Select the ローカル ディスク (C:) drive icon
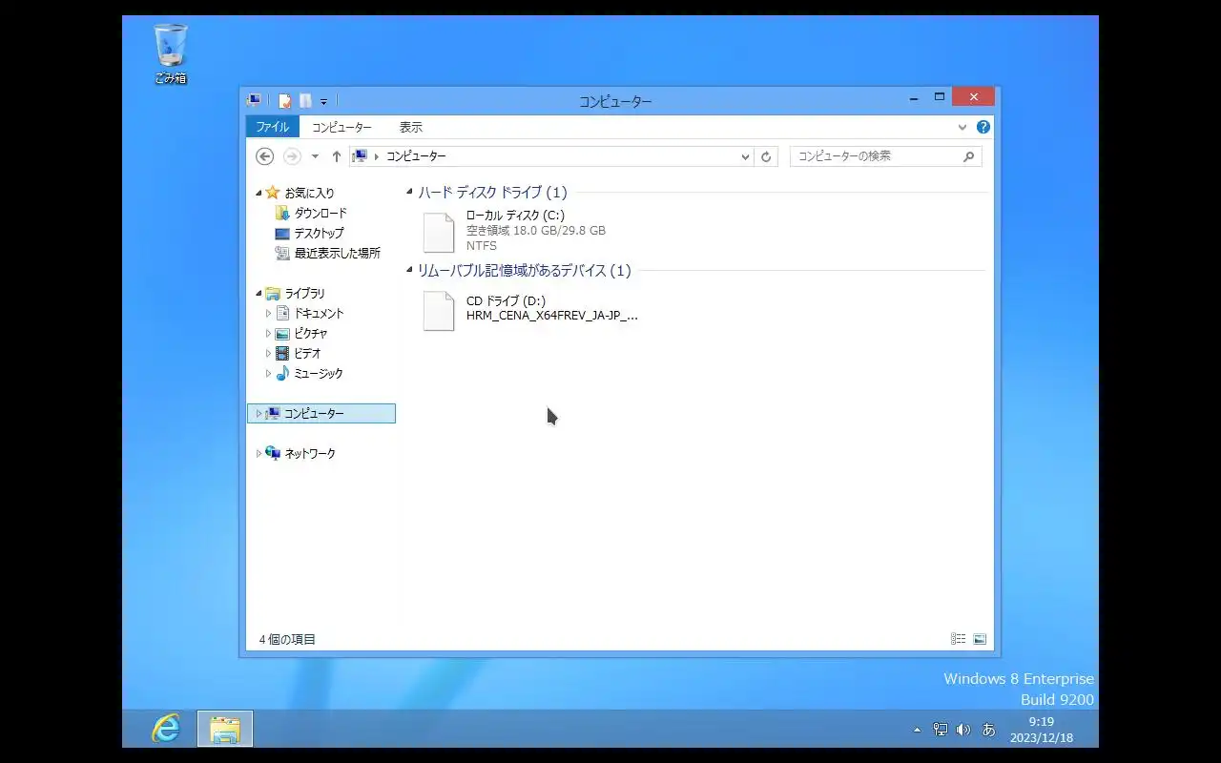This screenshot has width=1221, height=763. [x=439, y=232]
